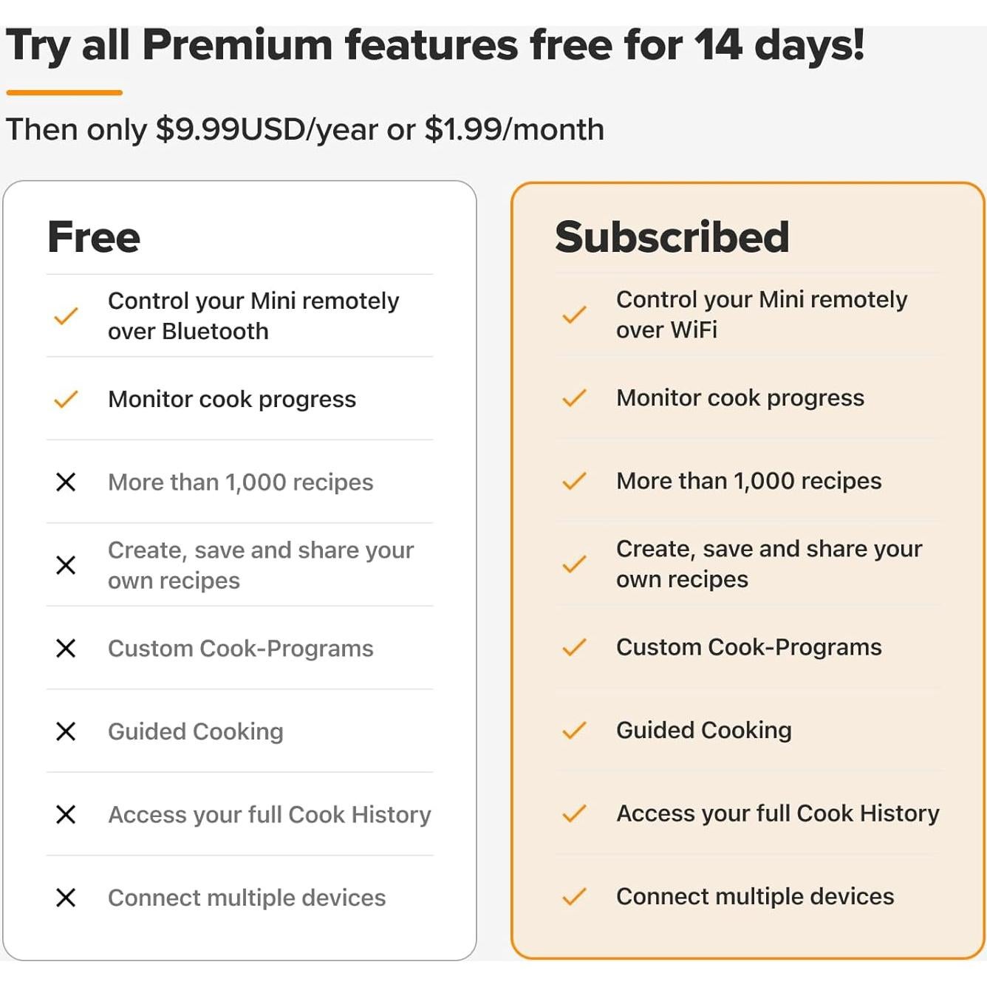The height and width of the screenshot is (987, 987).
Task: Click checkmark beside Control your Mini over WiFi
Action: tap(574, 315)
